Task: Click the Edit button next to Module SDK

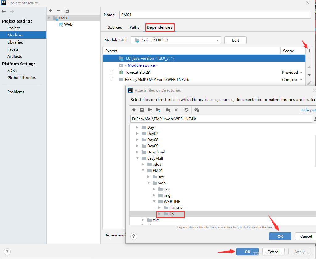Action: (235, 40)
